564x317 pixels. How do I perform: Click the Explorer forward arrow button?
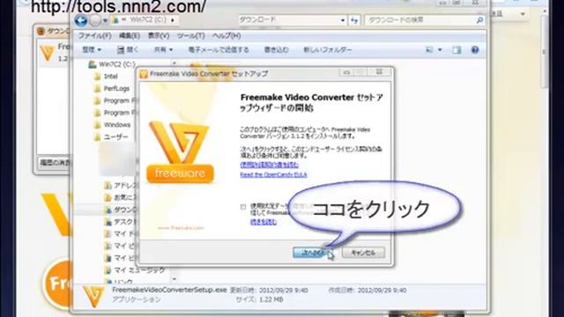point(95,20)
